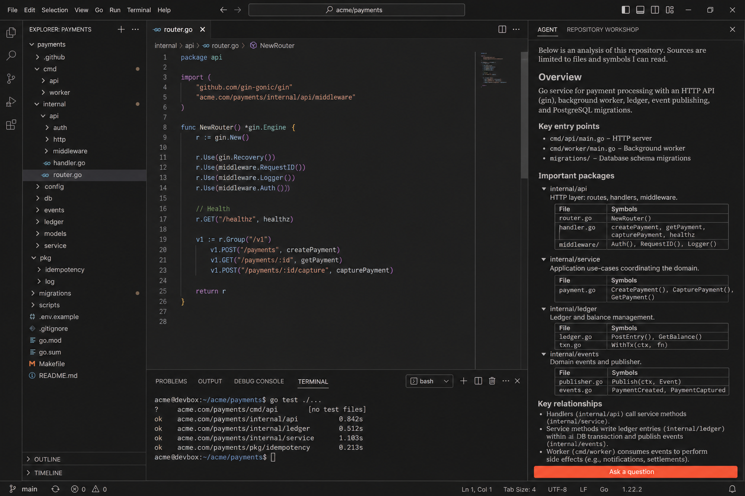Viewport: 745px width, 496px height.
Task: Switch to the DEBUG CONSOLE tab
Action: coord(259,382)
